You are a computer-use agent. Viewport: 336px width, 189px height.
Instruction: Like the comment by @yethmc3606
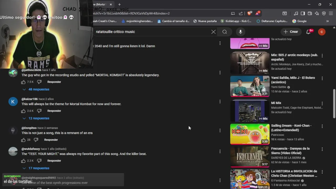pos(23,82)
